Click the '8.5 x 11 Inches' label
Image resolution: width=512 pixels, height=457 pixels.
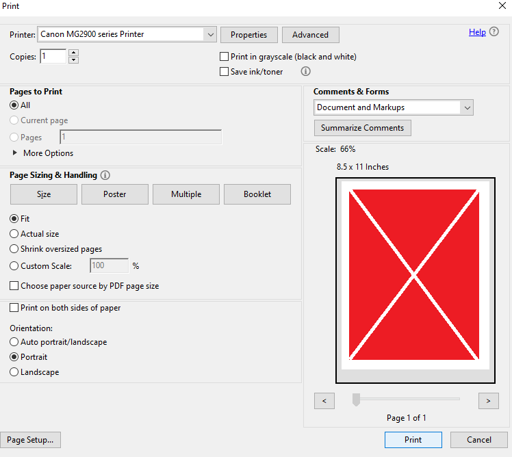pos(363,167)
